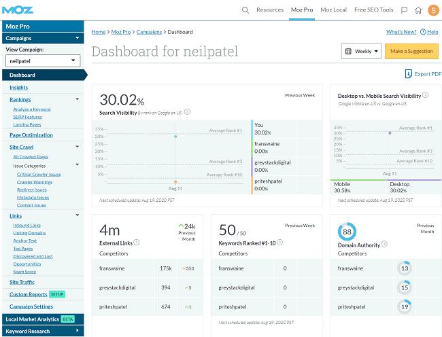Click the Moz logo
442x337 pixels.
click(x=18, y=10)
